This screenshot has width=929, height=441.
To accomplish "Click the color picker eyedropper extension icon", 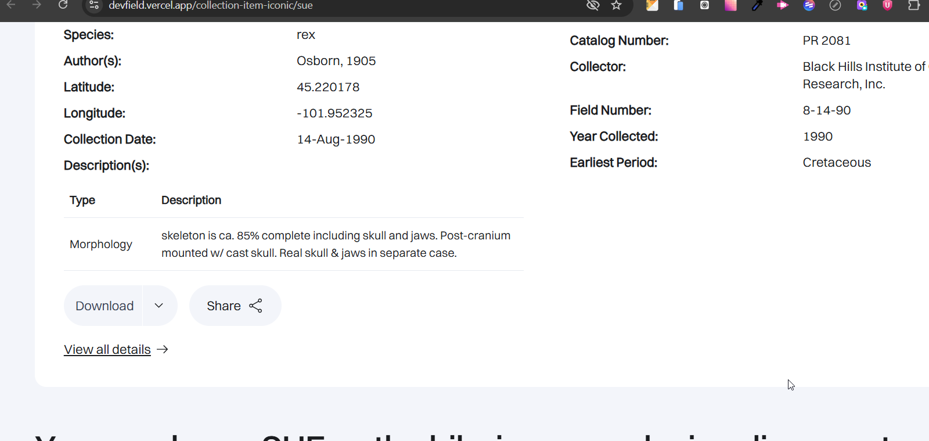I will click(757, 5).
